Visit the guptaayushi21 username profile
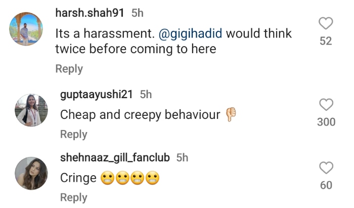The image size is (354, 208). pos(97,95)
